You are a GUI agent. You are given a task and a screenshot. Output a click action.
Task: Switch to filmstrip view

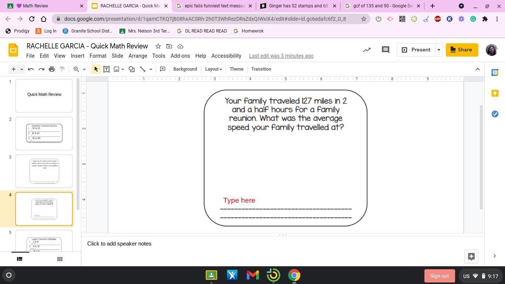20,259
